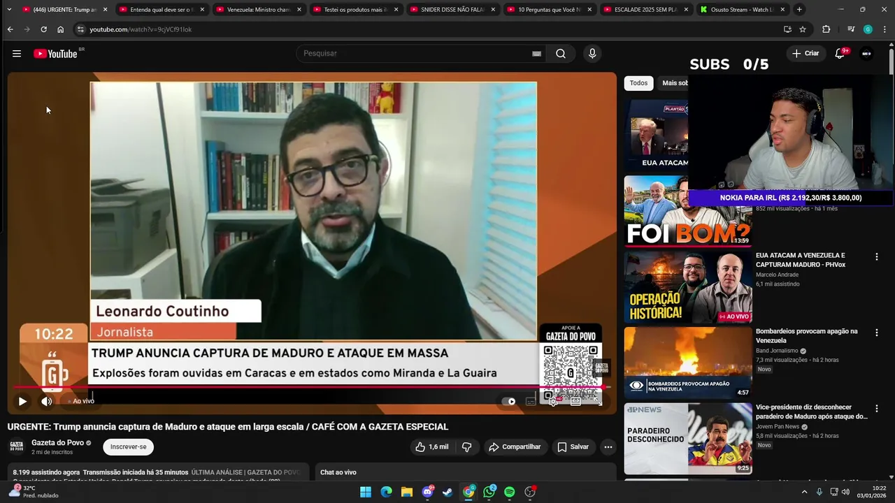Image resolution: width=895 pixels, height=503 pixels.
Task: Open the Chrome profile avatar
Action: (x=868, y=29)
